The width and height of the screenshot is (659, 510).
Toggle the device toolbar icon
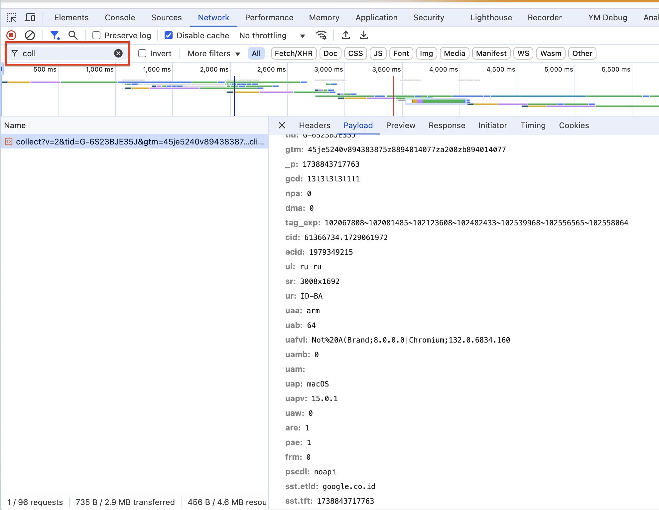click(x=30, y=18)
